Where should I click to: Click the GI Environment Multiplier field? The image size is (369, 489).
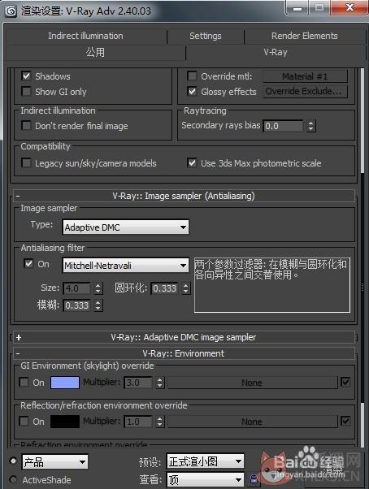[x=138, y=383]
